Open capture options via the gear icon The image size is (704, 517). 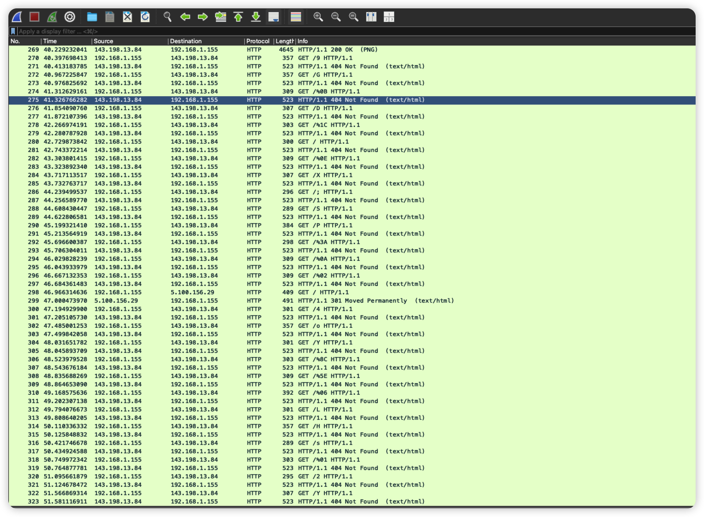(x=70, y=17)
